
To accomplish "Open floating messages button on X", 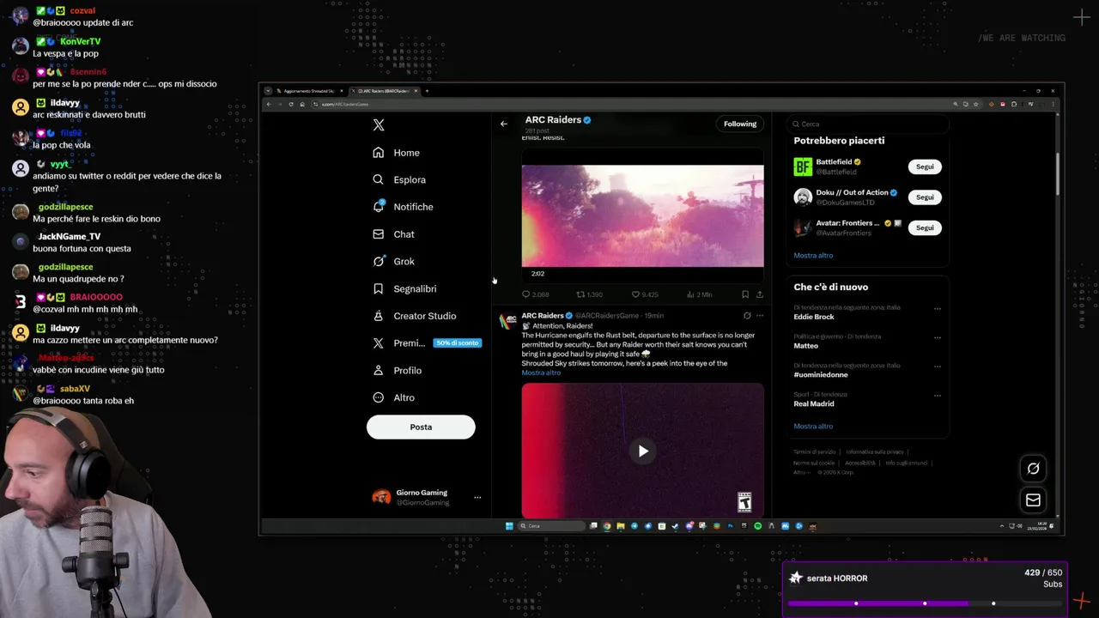I will click(1033, 500).
